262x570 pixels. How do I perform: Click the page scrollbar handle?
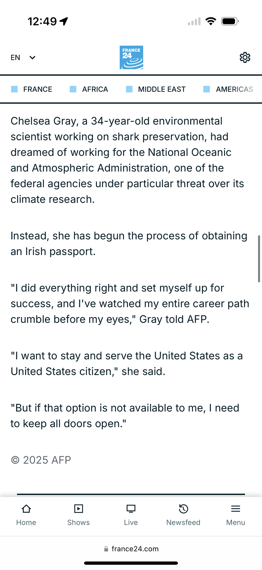[259, 259]
